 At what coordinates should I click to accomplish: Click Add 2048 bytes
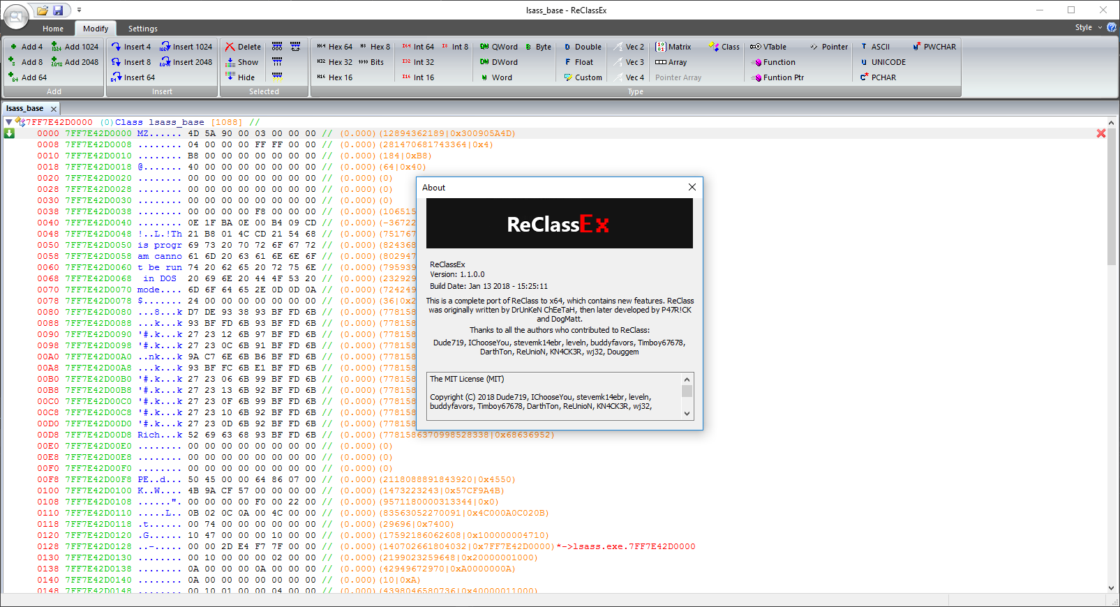pos(75,62)
